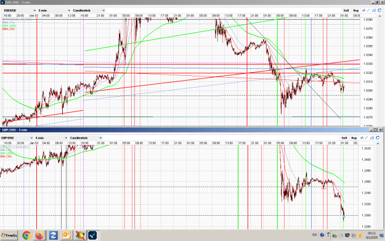Screen dimensions: 385x241
Task: Open Firefox from the taskbar
Action: (x=39, y=235)
